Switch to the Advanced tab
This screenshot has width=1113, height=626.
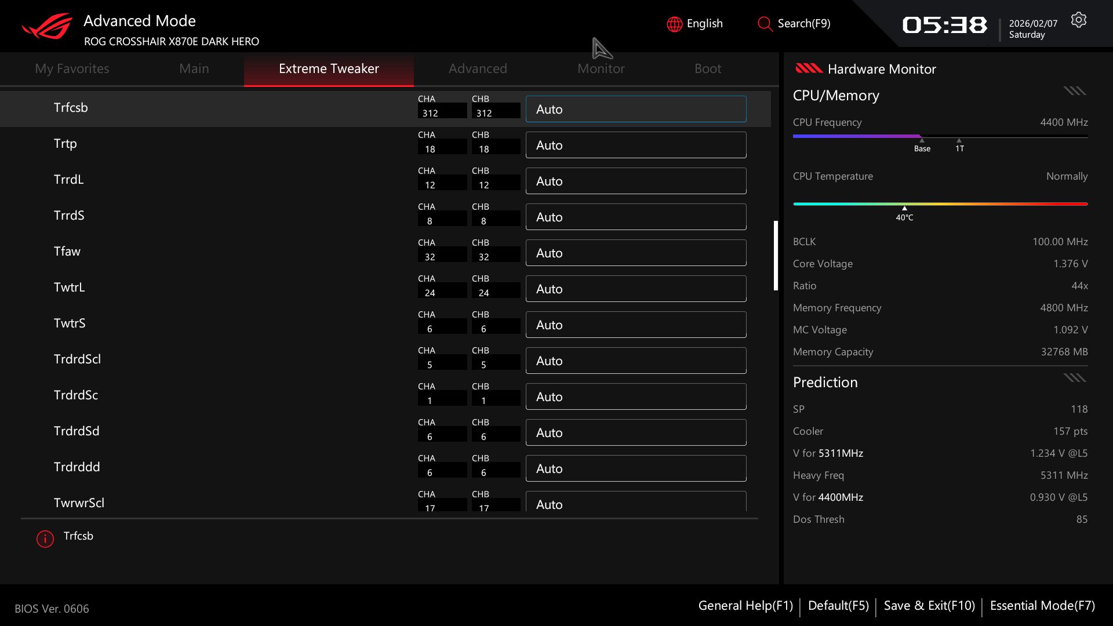click(x=477, y=68)
